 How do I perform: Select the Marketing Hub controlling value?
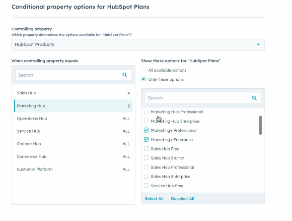pyautogui.click(x=74, y=106)
